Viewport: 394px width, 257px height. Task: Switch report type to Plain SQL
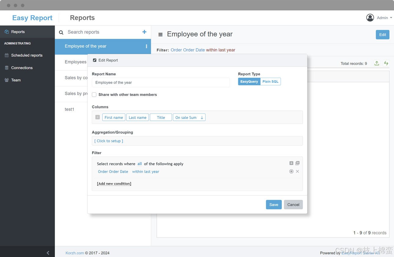pos(271,82)
